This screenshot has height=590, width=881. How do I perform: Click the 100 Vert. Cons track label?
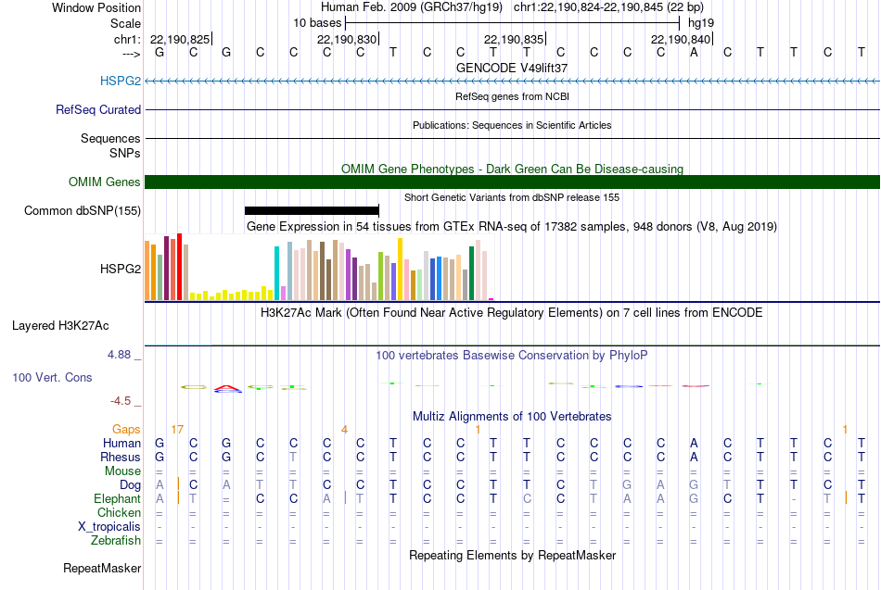[x=52, y=378]
